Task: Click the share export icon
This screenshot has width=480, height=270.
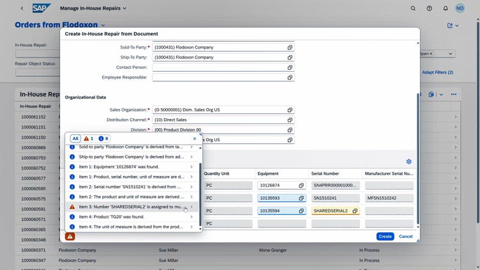Action: 450,26
